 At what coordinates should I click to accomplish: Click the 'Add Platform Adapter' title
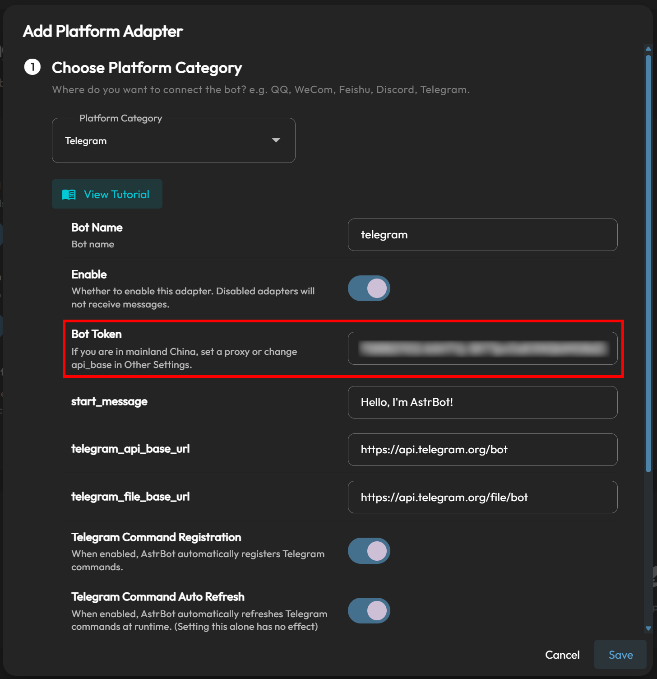tap(103, 31)
